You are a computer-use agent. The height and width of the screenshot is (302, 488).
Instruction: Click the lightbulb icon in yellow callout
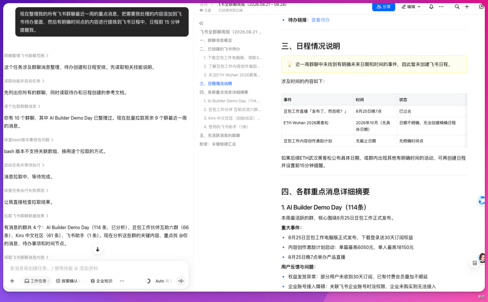[289, 64]
